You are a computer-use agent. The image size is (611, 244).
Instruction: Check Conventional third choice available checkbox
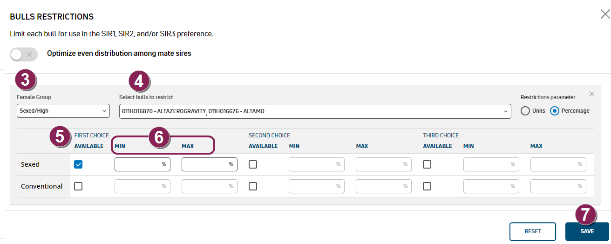pyautogui.click(x=427, y=186)
